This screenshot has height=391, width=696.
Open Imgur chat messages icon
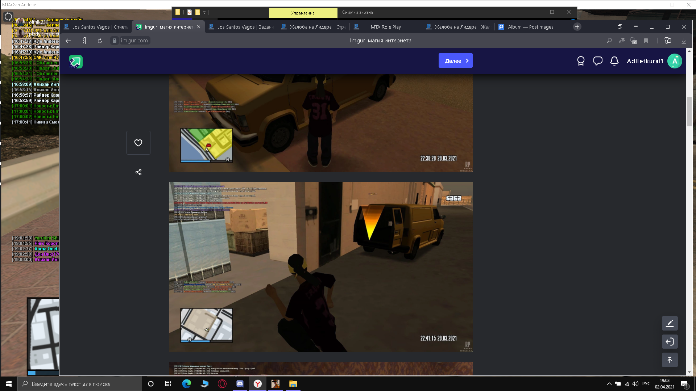(x=597, y=61)
